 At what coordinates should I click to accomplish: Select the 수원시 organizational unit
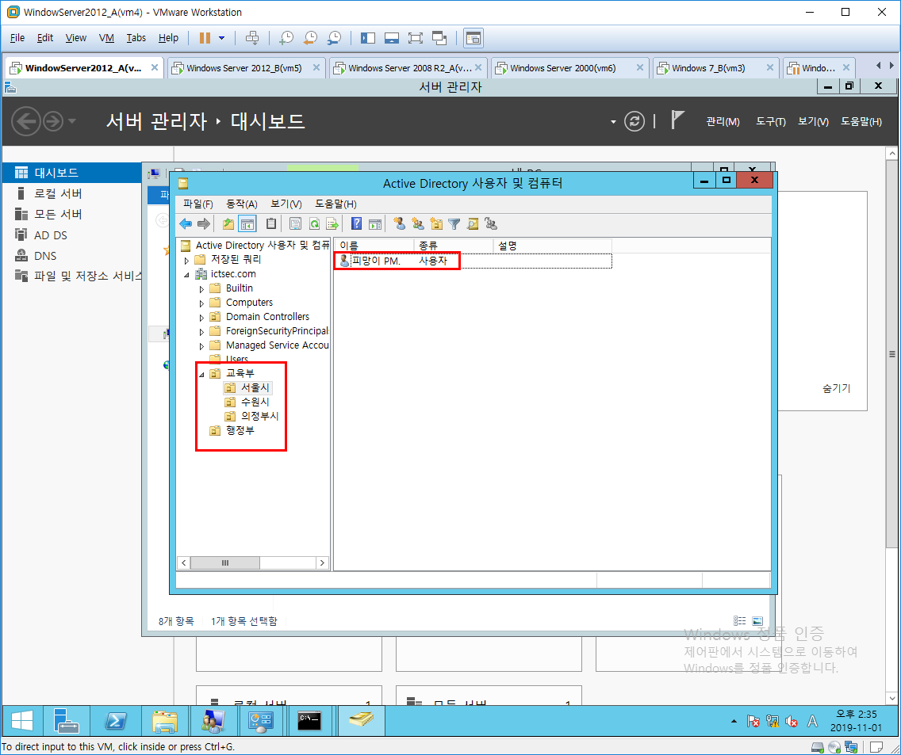point(255,402)
